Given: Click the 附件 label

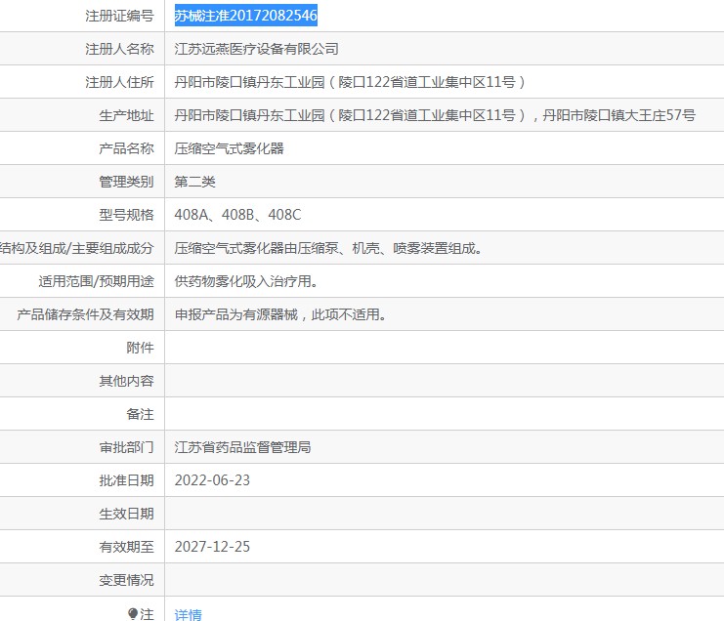Looking at the screenshot, I should click(141, 348).
